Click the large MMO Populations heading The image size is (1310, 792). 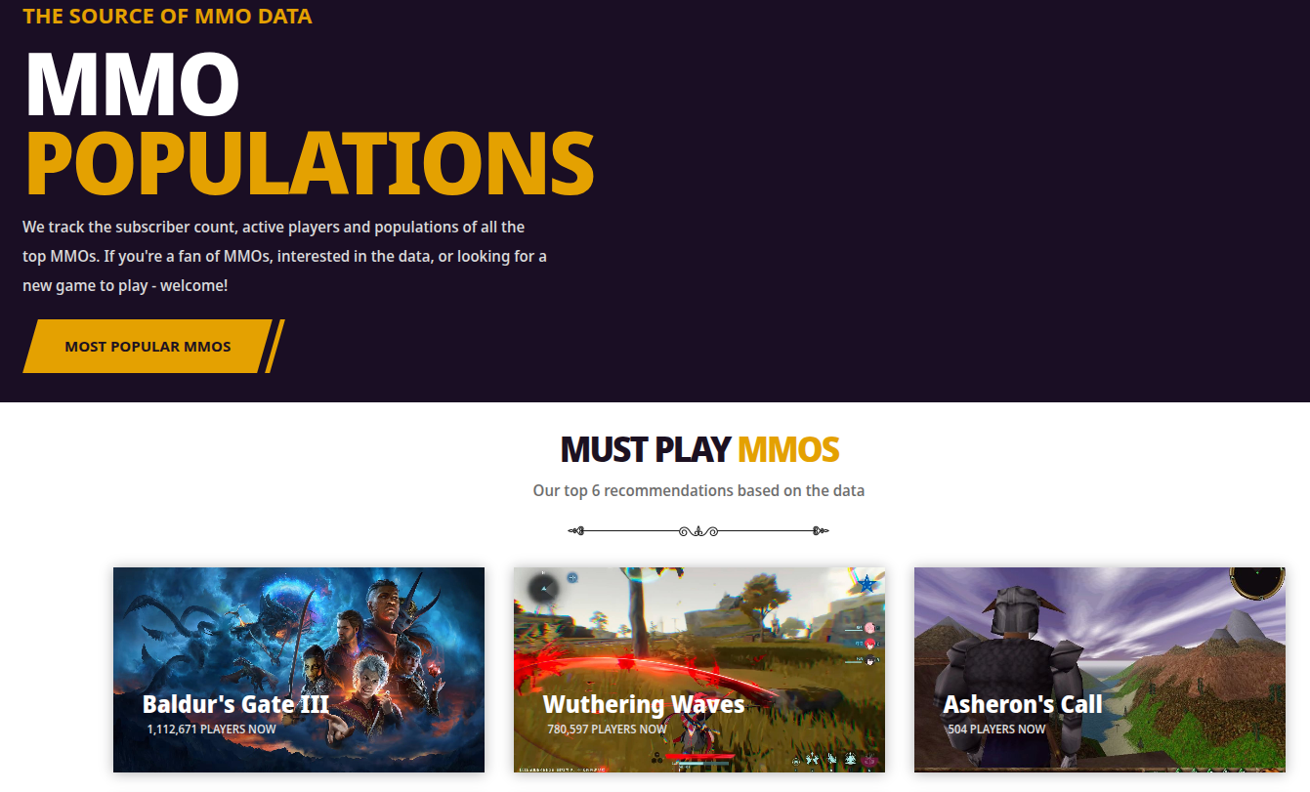tap(309, 123)
